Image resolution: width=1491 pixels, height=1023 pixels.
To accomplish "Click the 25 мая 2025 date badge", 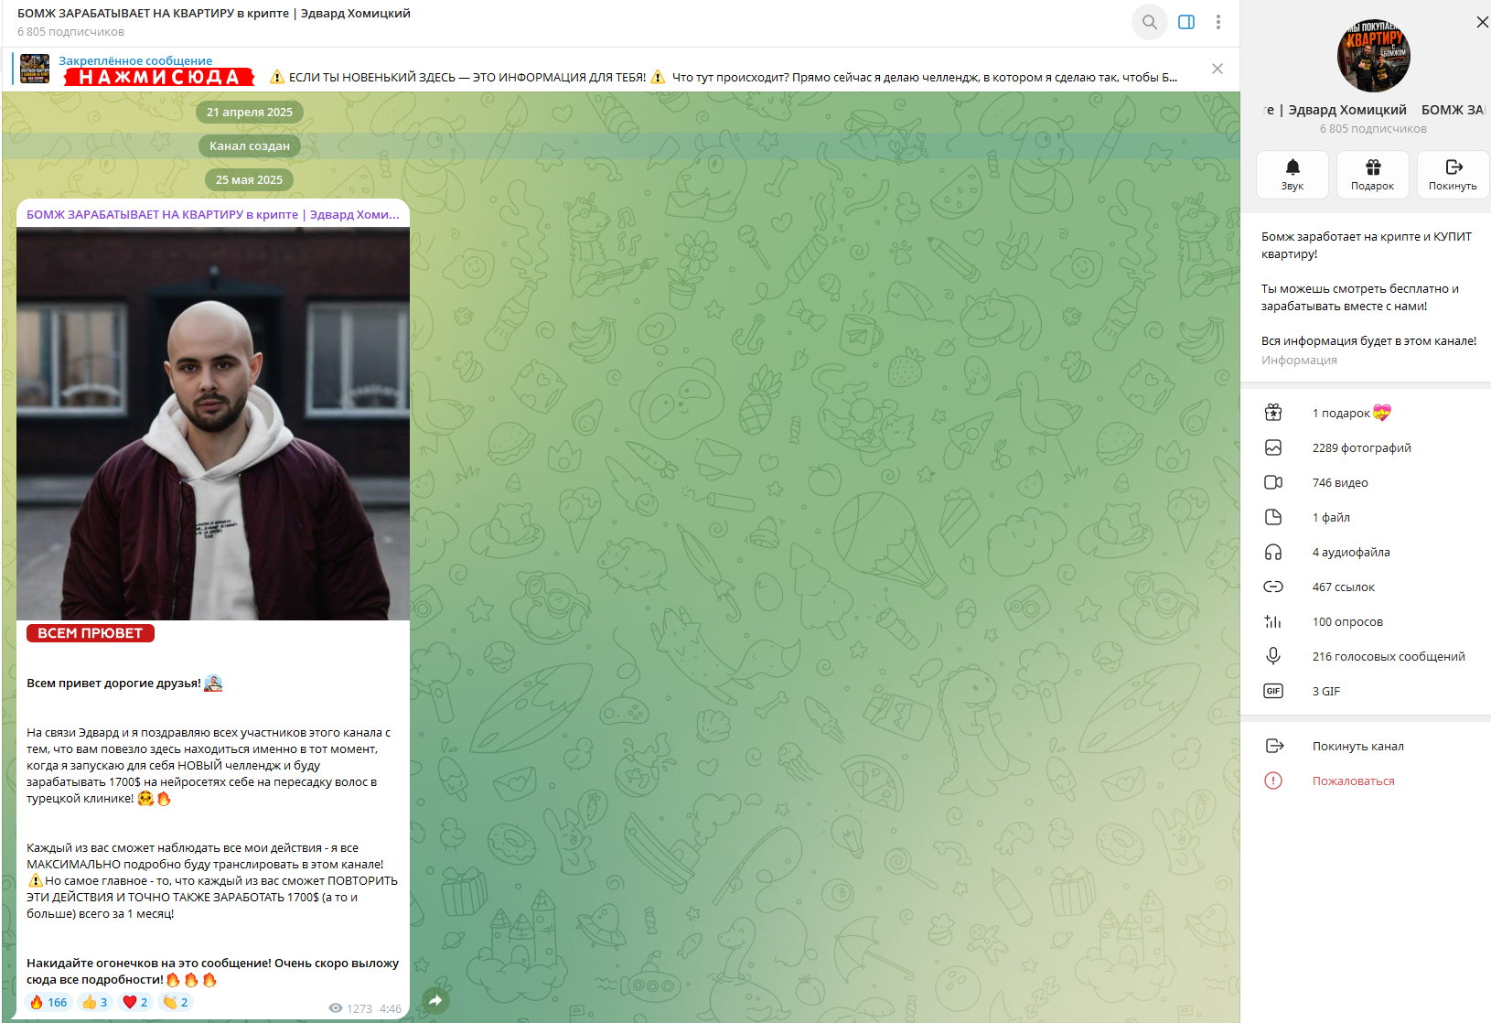I will 250,179.
